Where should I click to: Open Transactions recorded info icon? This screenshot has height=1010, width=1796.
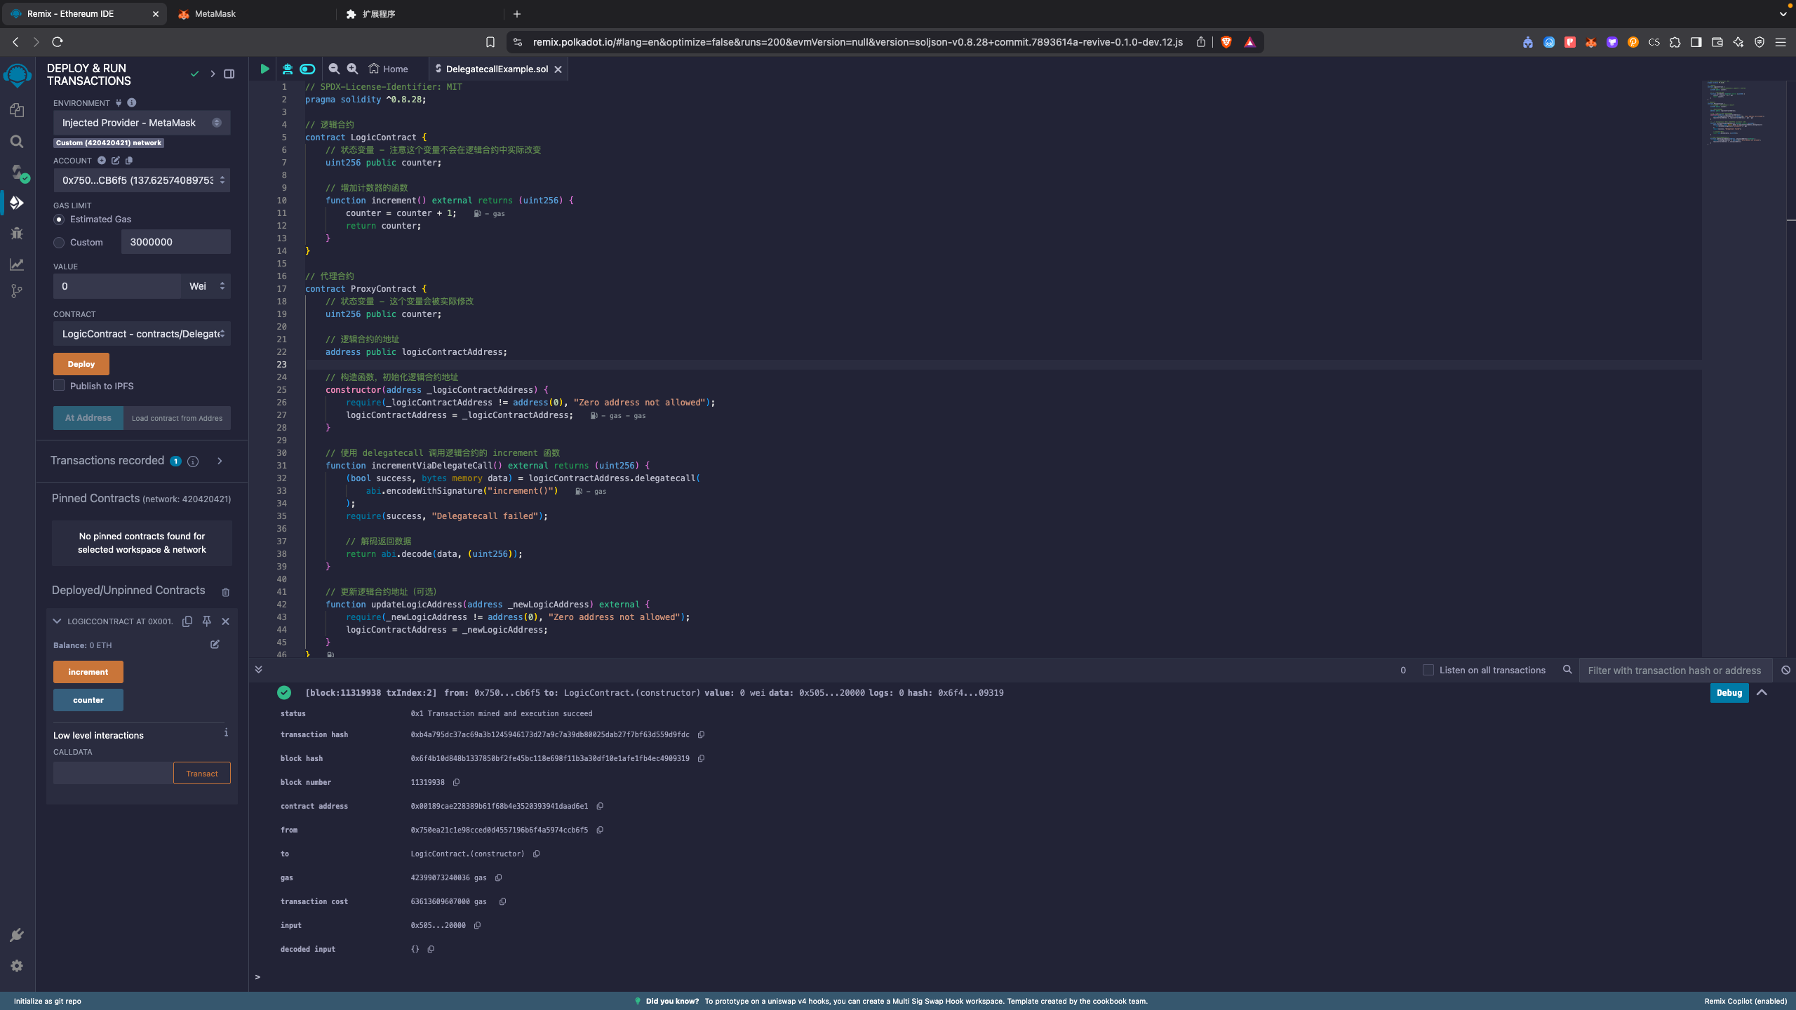coord(193,461)
